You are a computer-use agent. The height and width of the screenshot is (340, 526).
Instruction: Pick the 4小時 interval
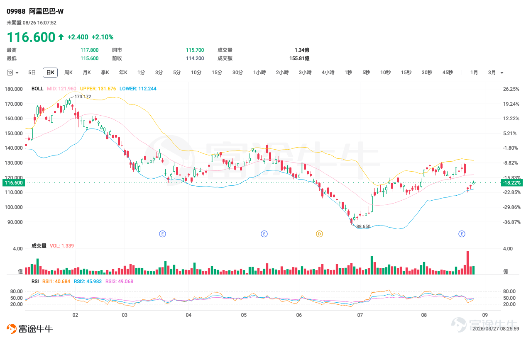(328, 73)
